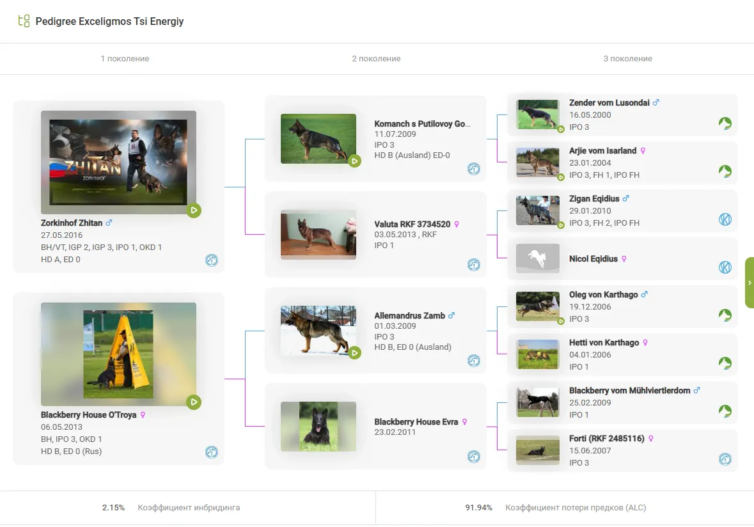This screenshot has width=754, height=527.
Task: Play video on Zorkinhof Zhitan photo
Action: [194, 210]
